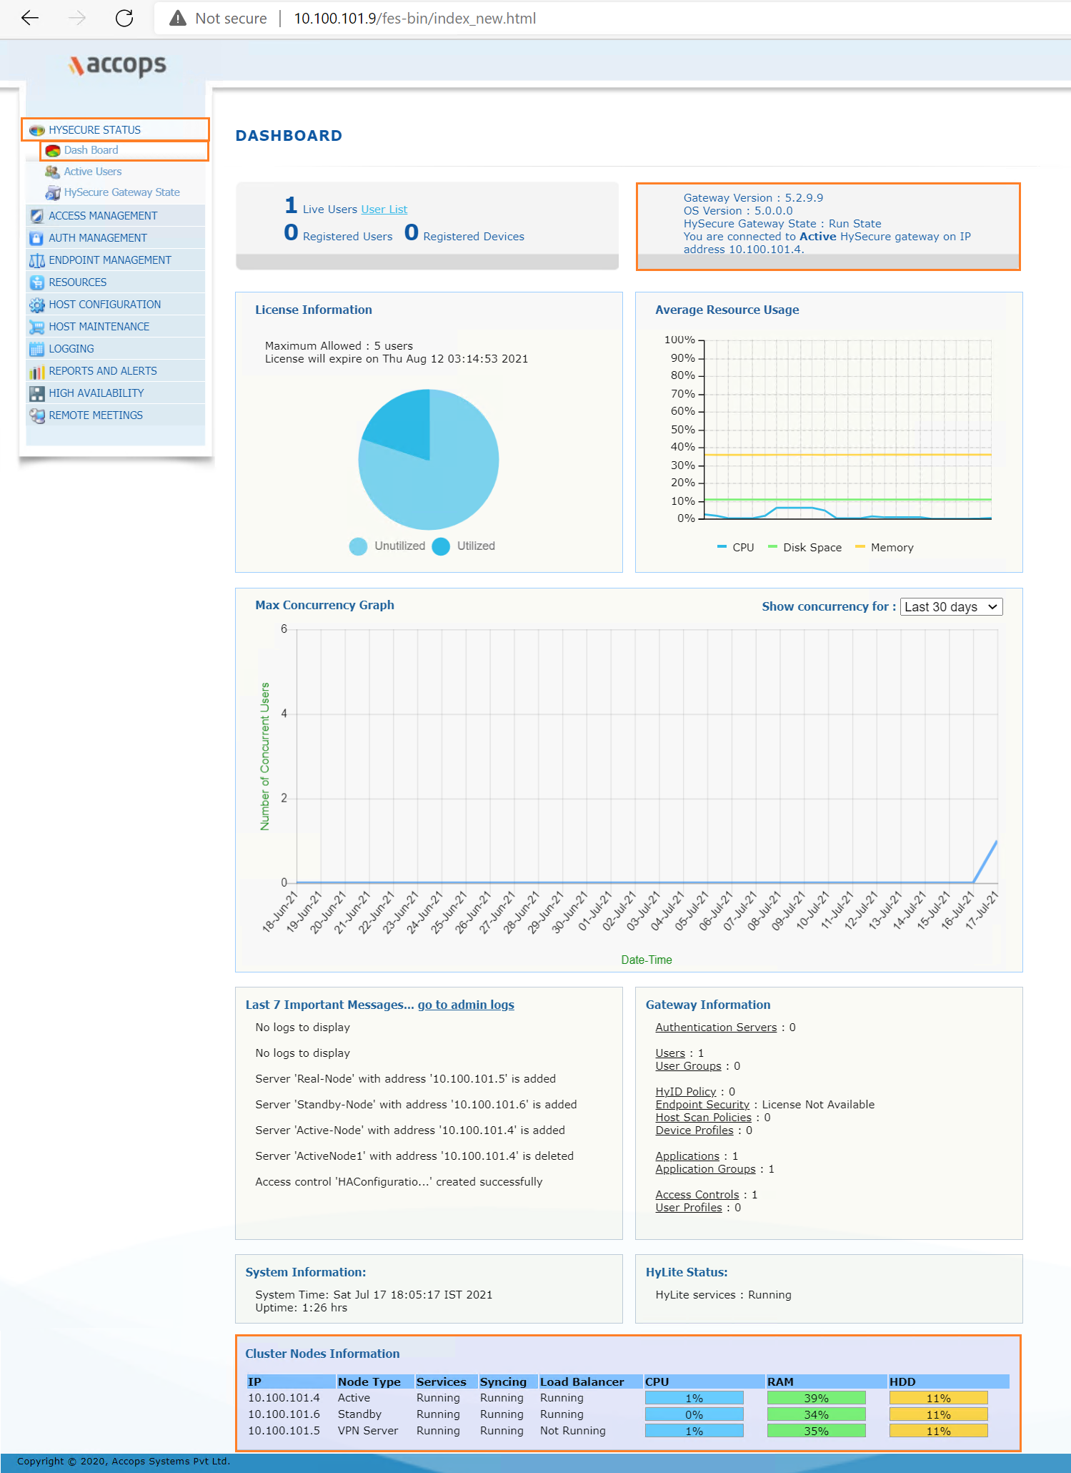
Task: Click the Disk Space legend entry
Action: tap(805, 548)
